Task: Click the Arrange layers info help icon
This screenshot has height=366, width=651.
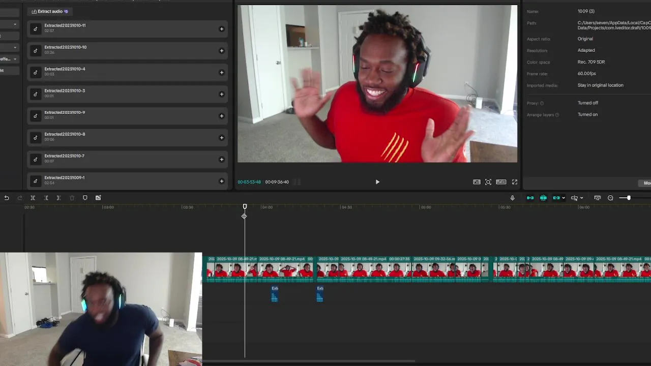Action: [557, 115]
